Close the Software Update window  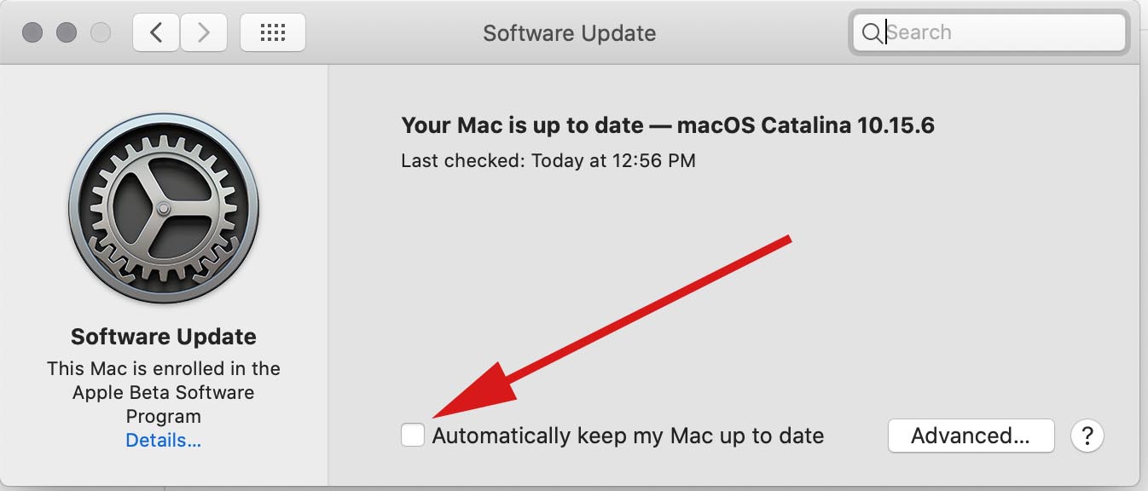point(32,32)
